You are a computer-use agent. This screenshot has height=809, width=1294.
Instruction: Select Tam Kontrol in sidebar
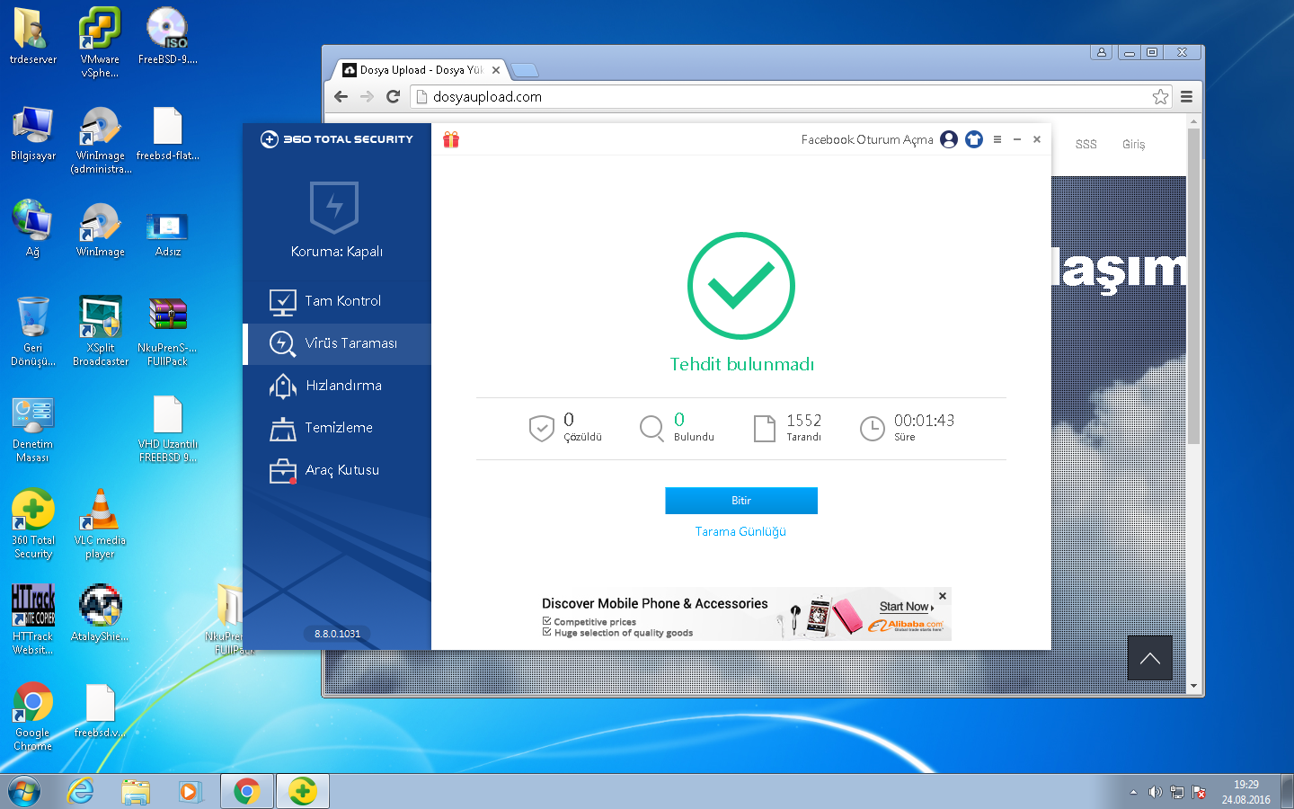click(x=337, y=301)
